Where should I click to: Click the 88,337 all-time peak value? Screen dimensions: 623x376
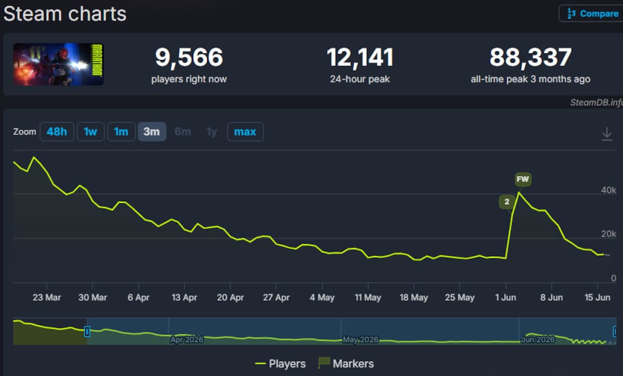coord(531,57)
